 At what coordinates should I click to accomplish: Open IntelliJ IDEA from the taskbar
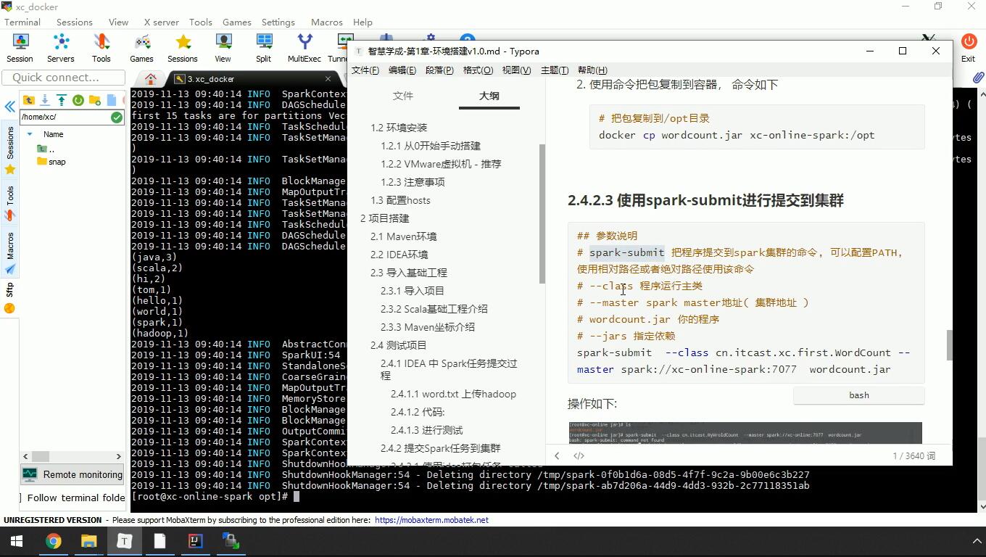(x=195, y=541)
